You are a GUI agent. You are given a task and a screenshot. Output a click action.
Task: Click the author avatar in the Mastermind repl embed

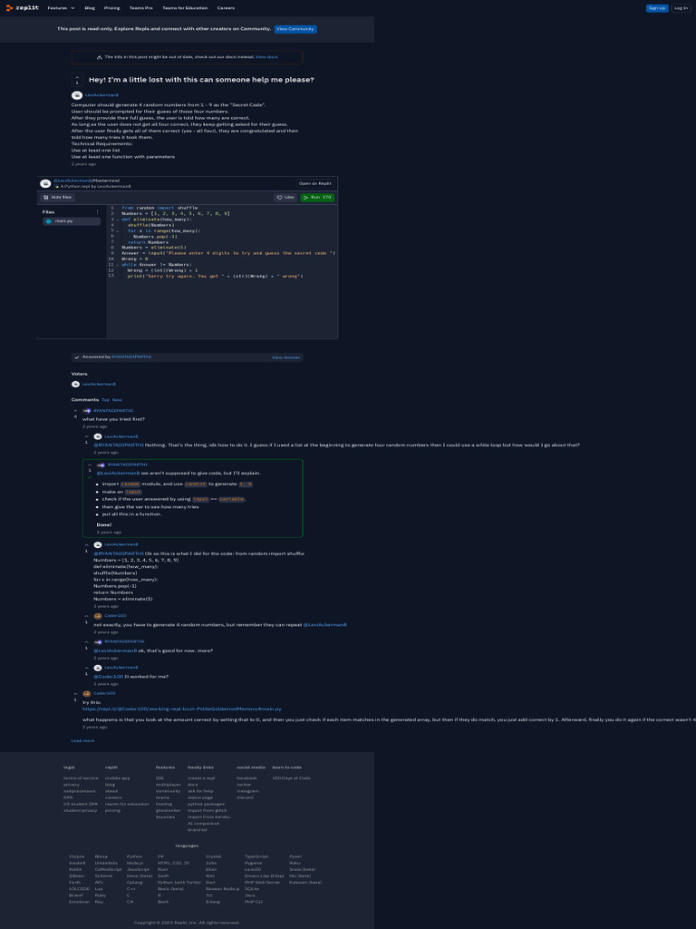click(x=45, y=183)
